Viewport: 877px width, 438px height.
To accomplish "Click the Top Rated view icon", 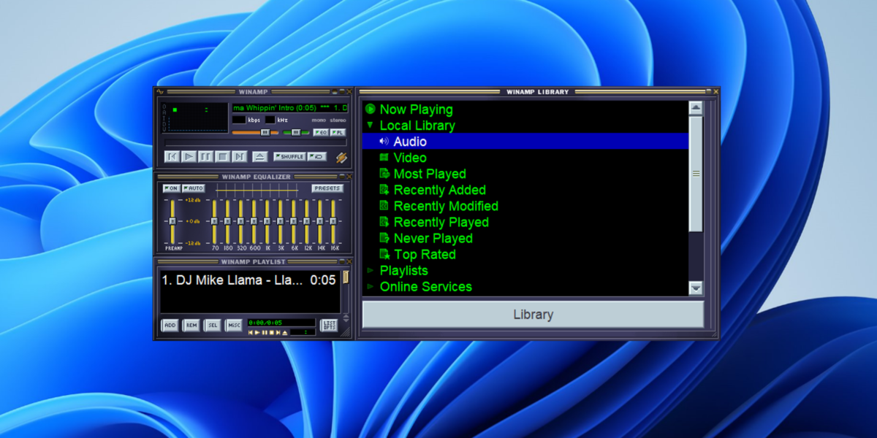I will coord(384,254).
